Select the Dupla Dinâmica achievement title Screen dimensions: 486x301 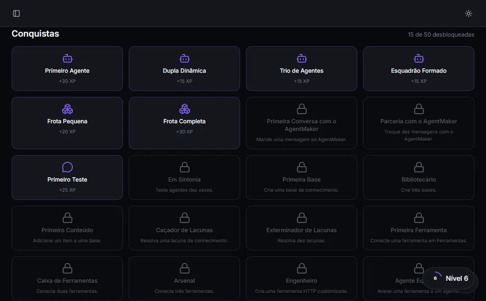tap(184, 71)
